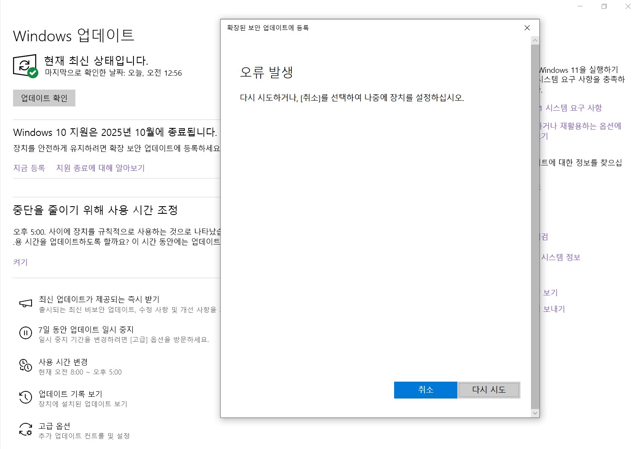The width and height of the screenshot is (632, 449).
Task: Click the pause icon for 7-day update pause
Action: tap(26, 333)
